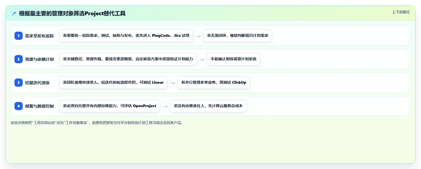The width and height of the screenshot is (421, 169).
Task: Click the 可评估 OpenProject condition box
Action: click(109, 106)
